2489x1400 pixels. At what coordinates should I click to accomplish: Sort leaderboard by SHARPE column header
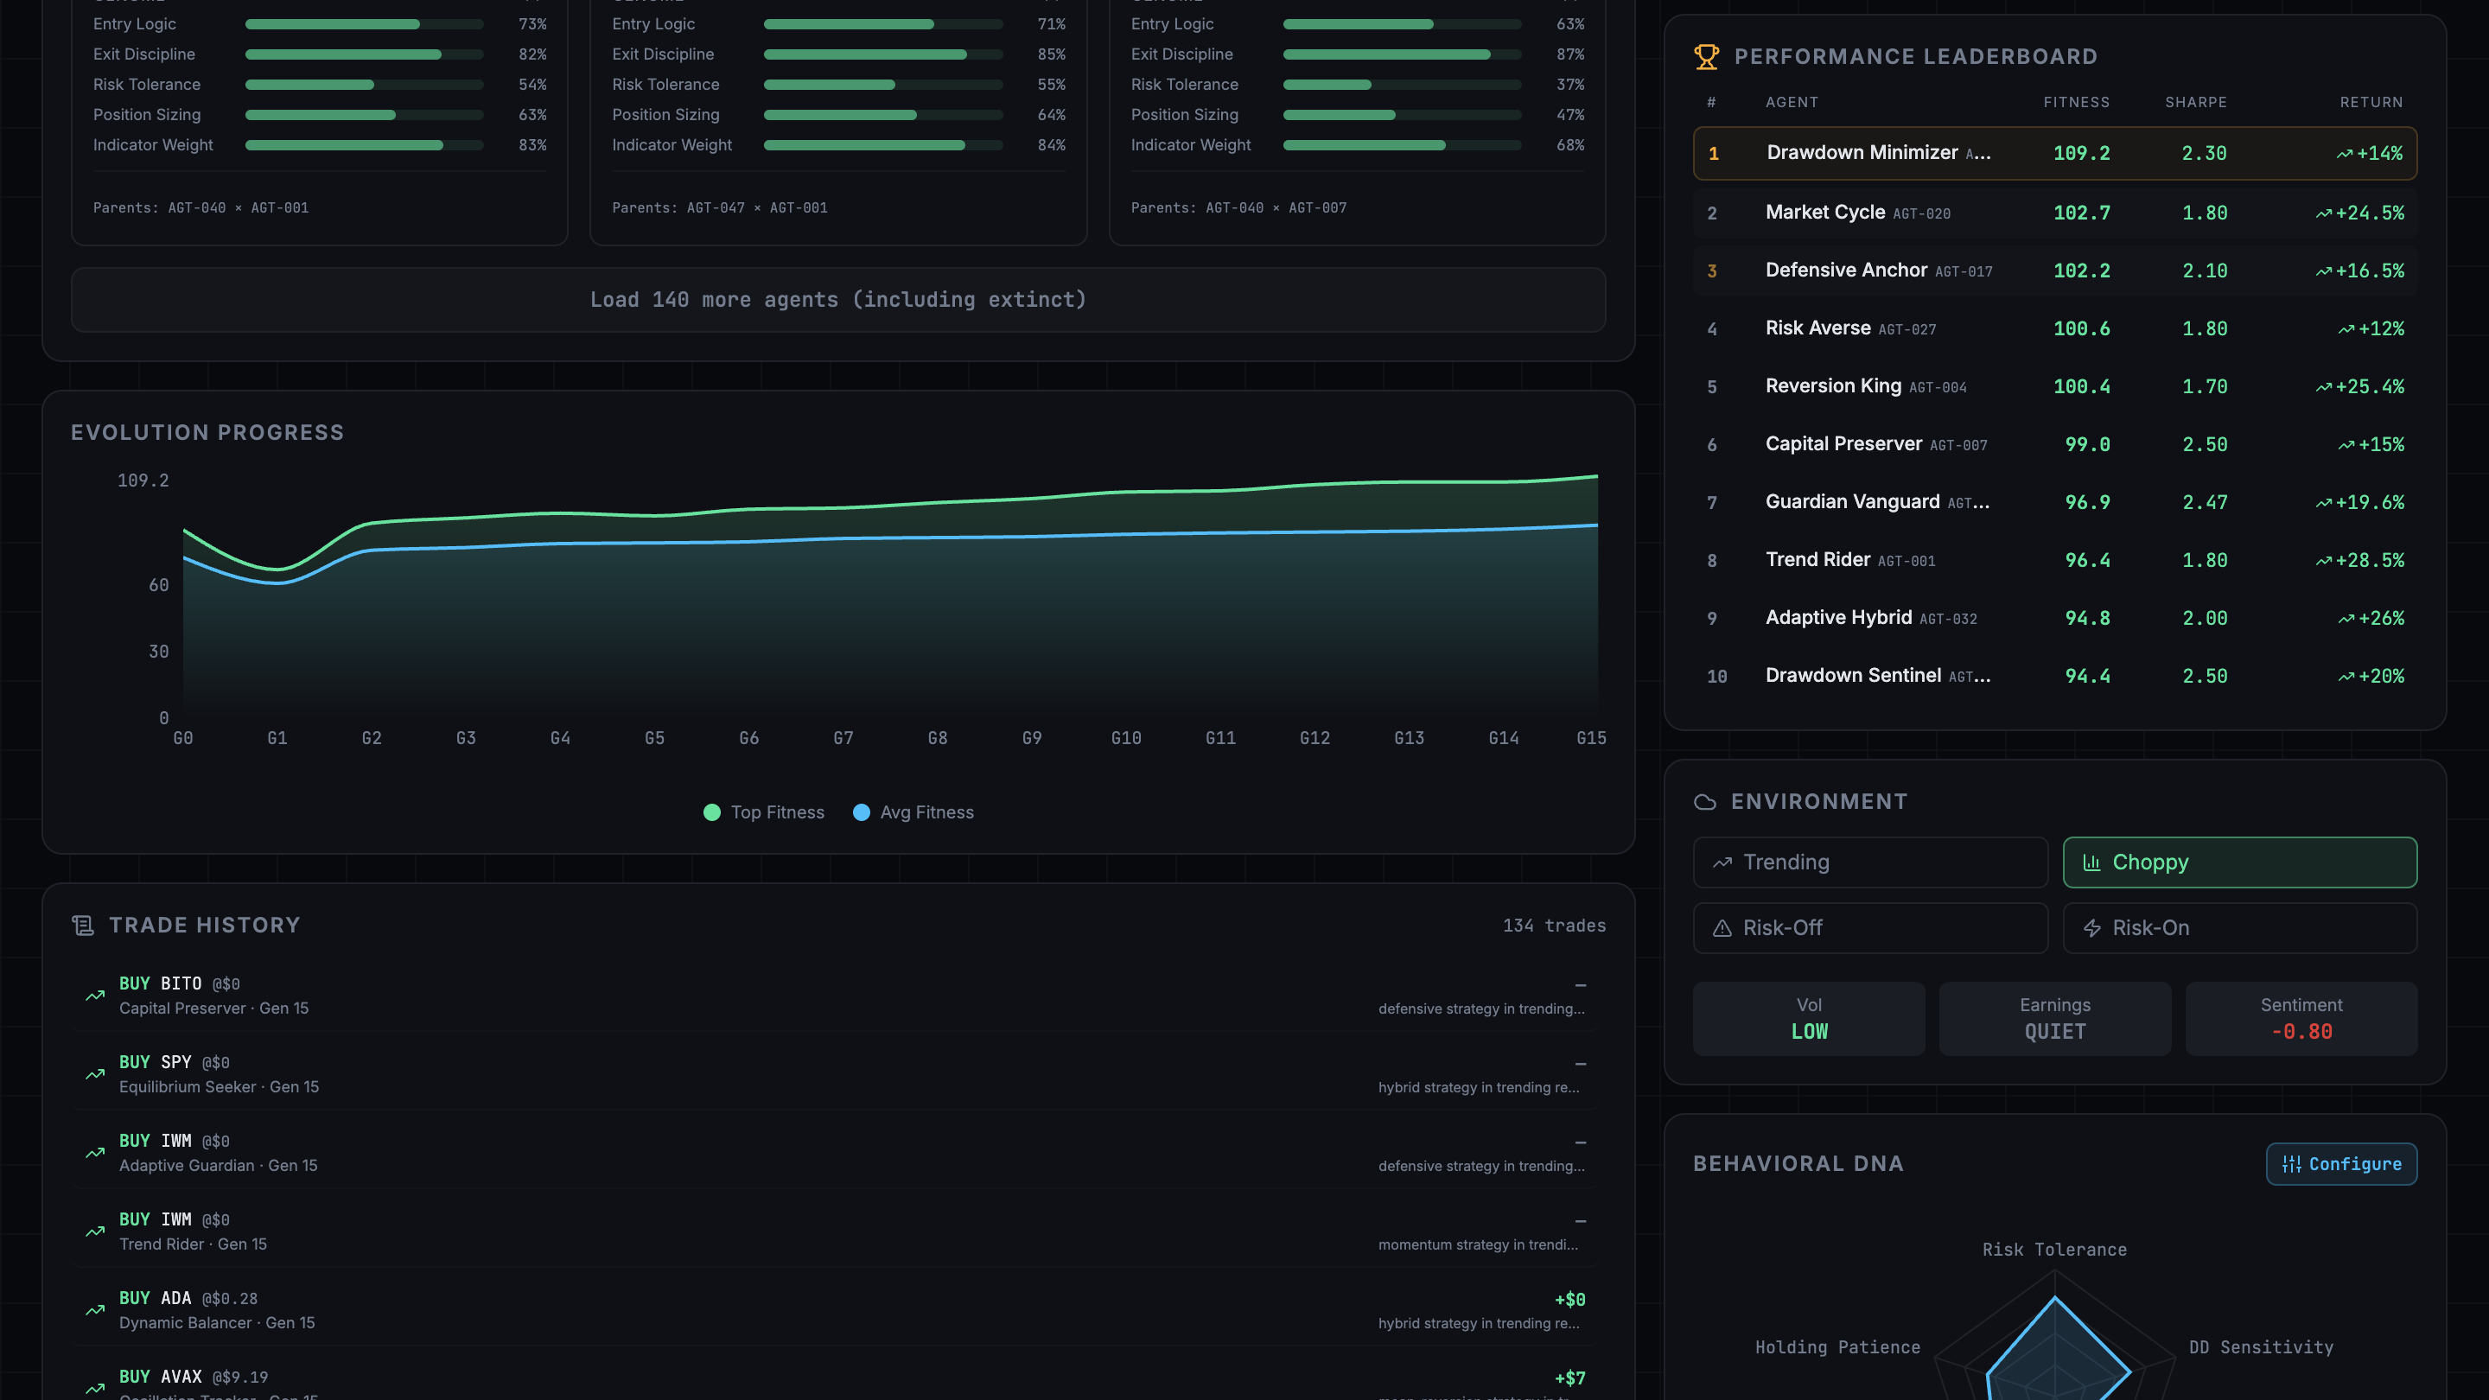click(x=2195, y=103)
